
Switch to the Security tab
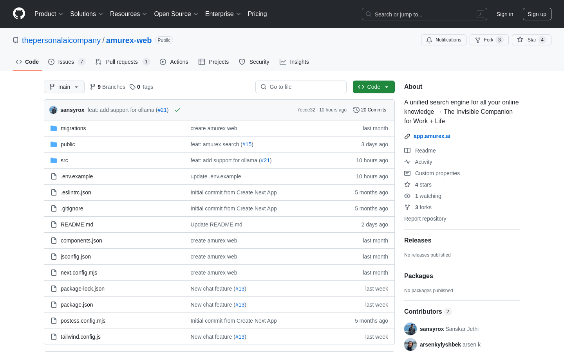pyautogui.click(x=254, y=62)
